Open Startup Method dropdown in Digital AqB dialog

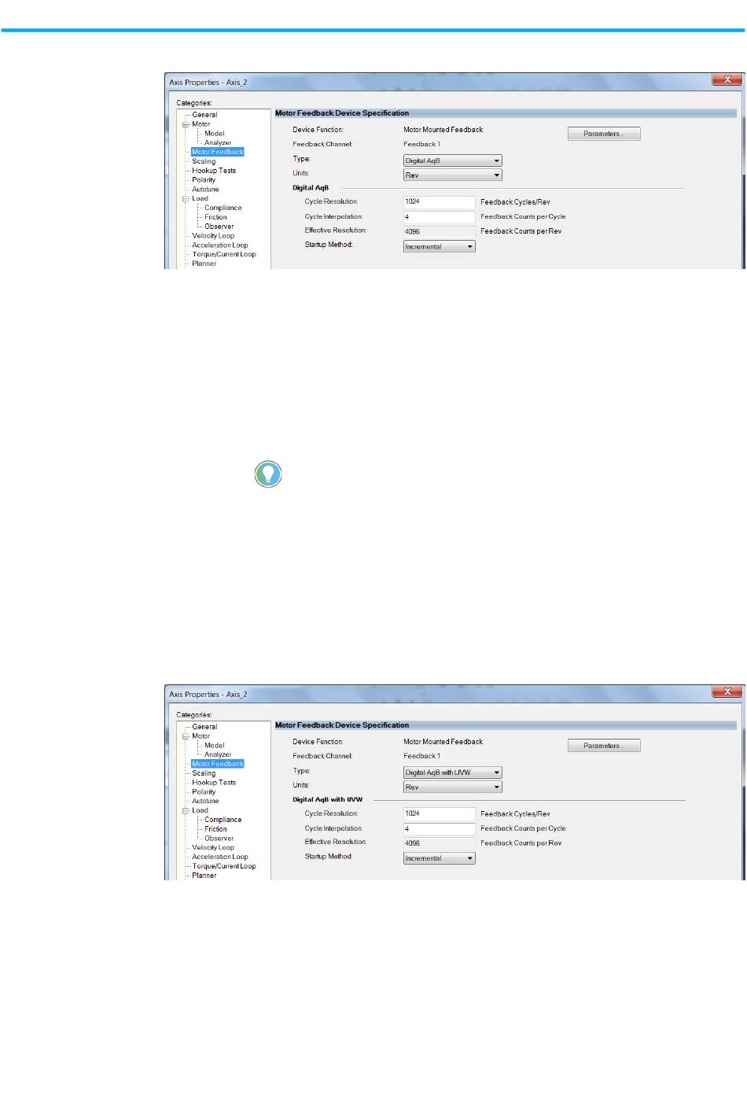439,246
